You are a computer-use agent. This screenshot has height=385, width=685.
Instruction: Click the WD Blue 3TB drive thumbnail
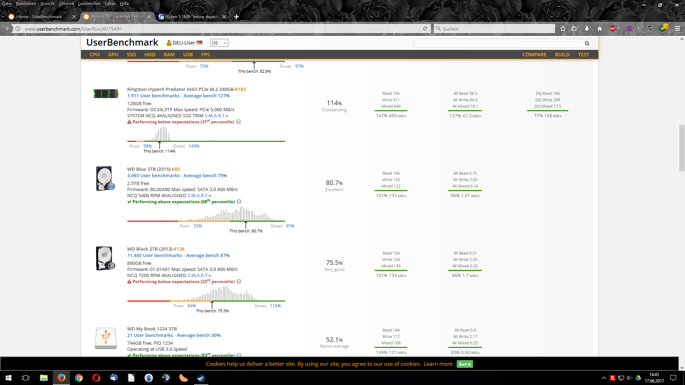pos(105,178)
